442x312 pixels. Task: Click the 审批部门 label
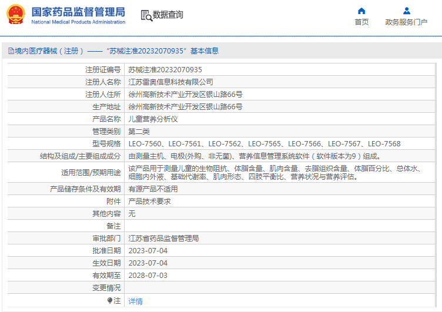click(x=106, y=239)
